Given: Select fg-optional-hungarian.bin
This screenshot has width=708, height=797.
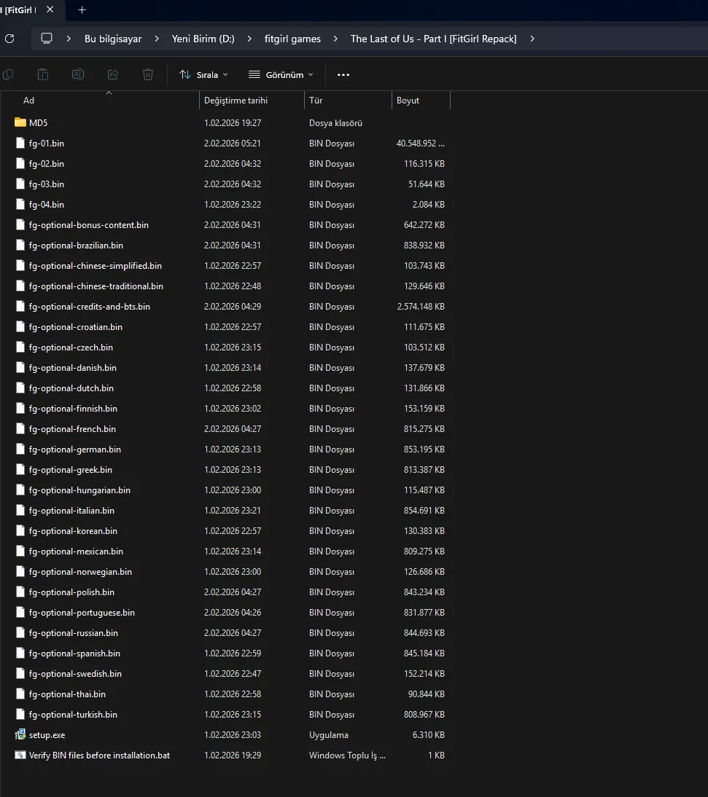Looking at the screenshot, I should (x=80, y=490).
